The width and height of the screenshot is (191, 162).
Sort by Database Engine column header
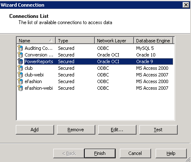[x=154, y=41]
